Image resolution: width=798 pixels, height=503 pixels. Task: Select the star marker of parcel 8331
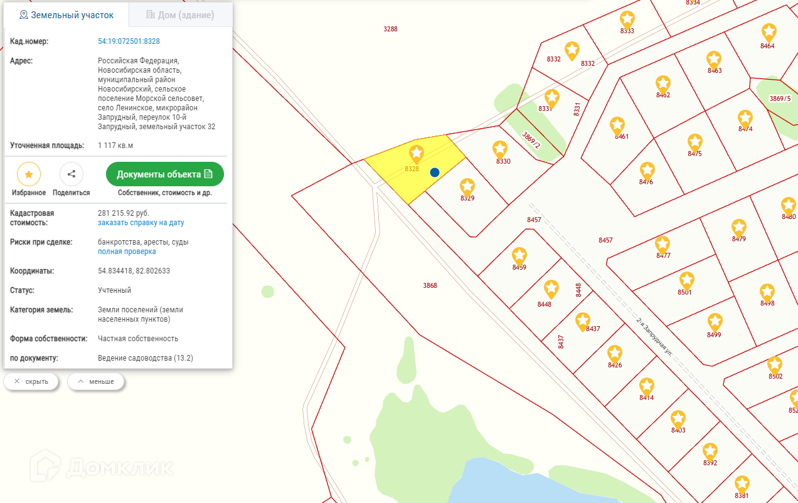(552, 98)
